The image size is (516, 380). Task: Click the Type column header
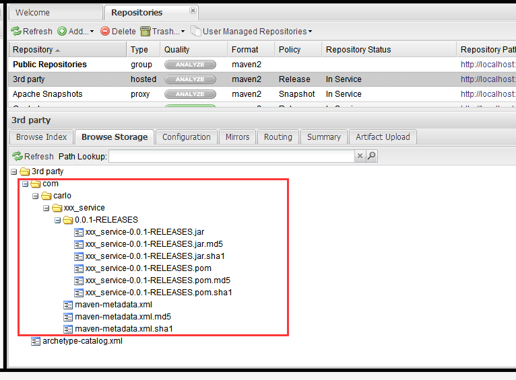(x=143, y=50)
